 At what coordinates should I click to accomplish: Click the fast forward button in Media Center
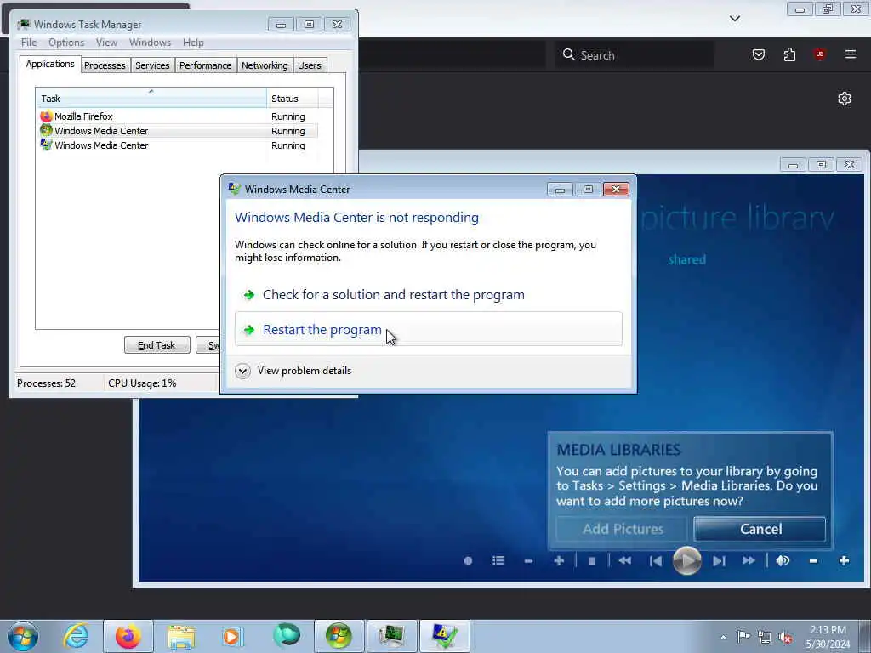[x=749, y=561]
